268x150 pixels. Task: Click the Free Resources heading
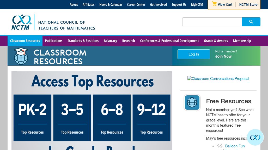[x=229, y=101]
